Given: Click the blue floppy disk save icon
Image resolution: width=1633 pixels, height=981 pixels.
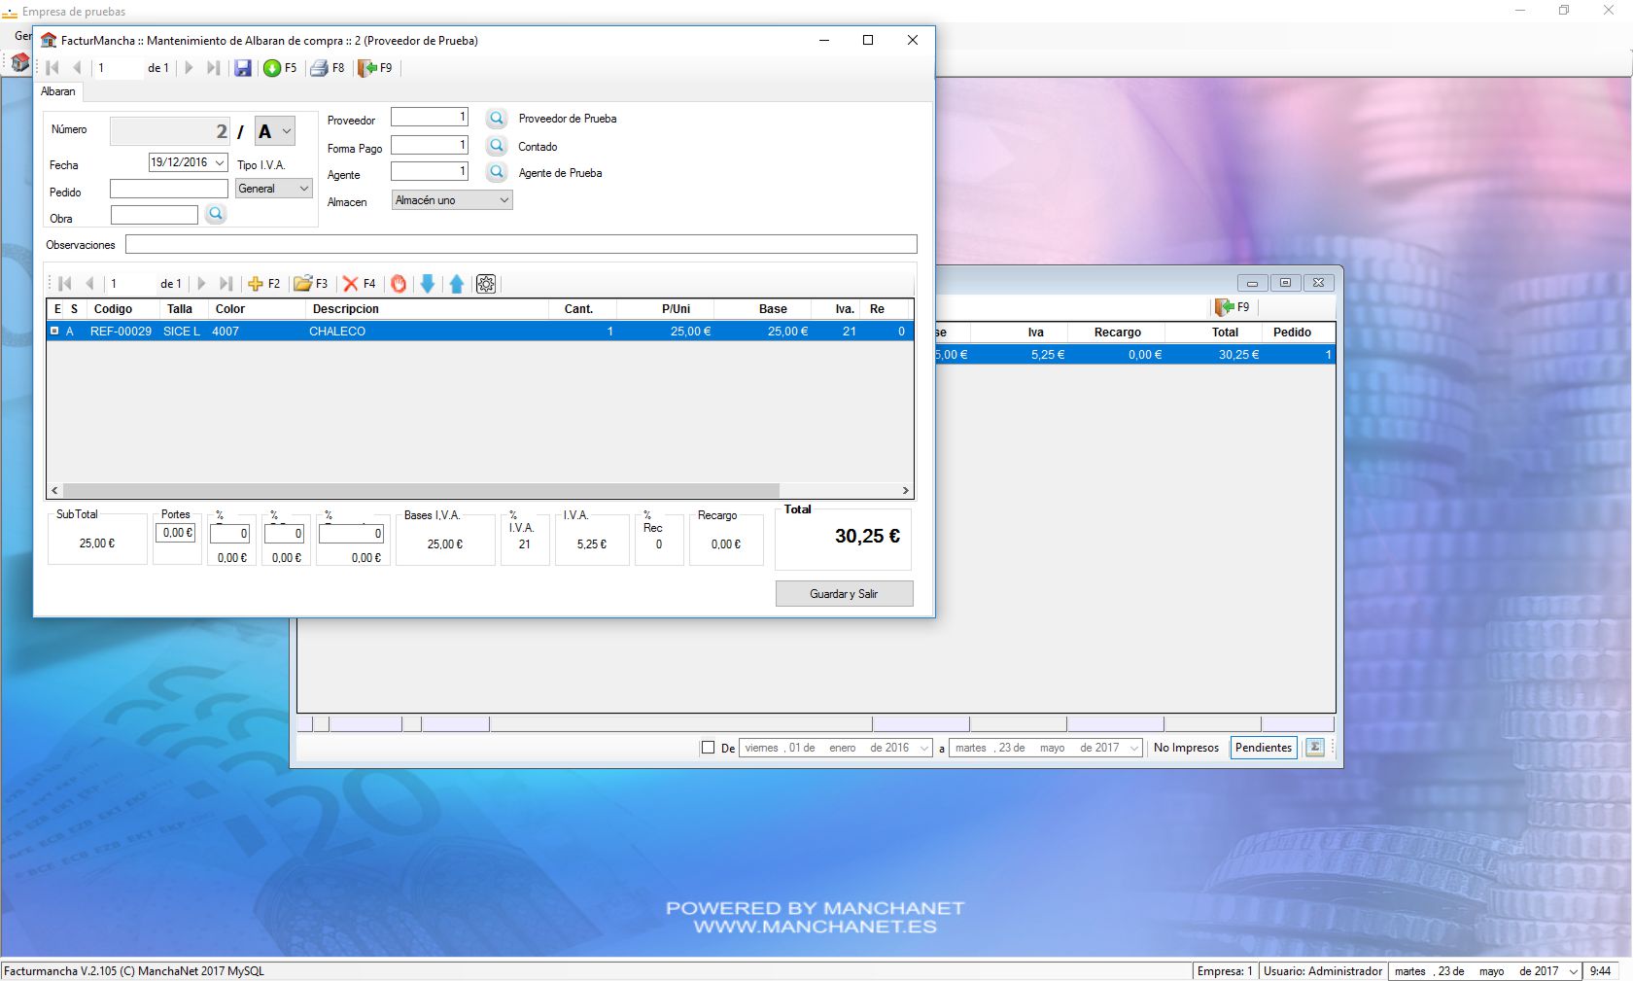Looking at the screenshot, I should pos(243,68).
